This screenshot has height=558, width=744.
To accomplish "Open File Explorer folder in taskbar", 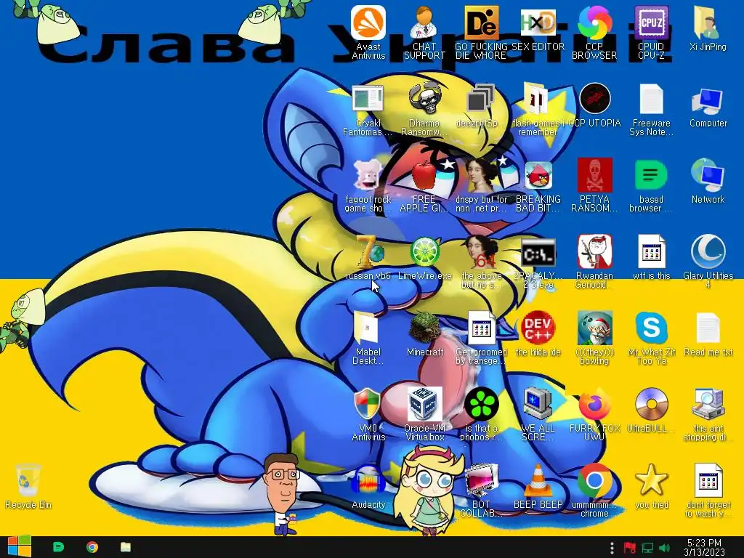I will coord(125,547).
